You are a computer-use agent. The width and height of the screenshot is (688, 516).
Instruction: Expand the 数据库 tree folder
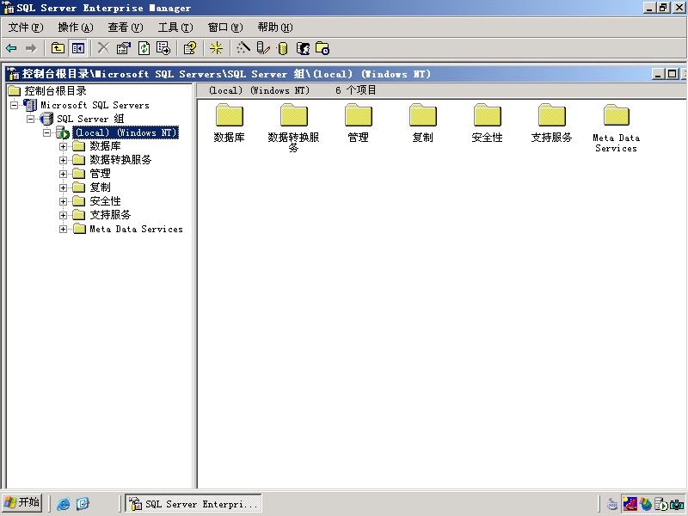pyautogui.click(x=63, y=146)
